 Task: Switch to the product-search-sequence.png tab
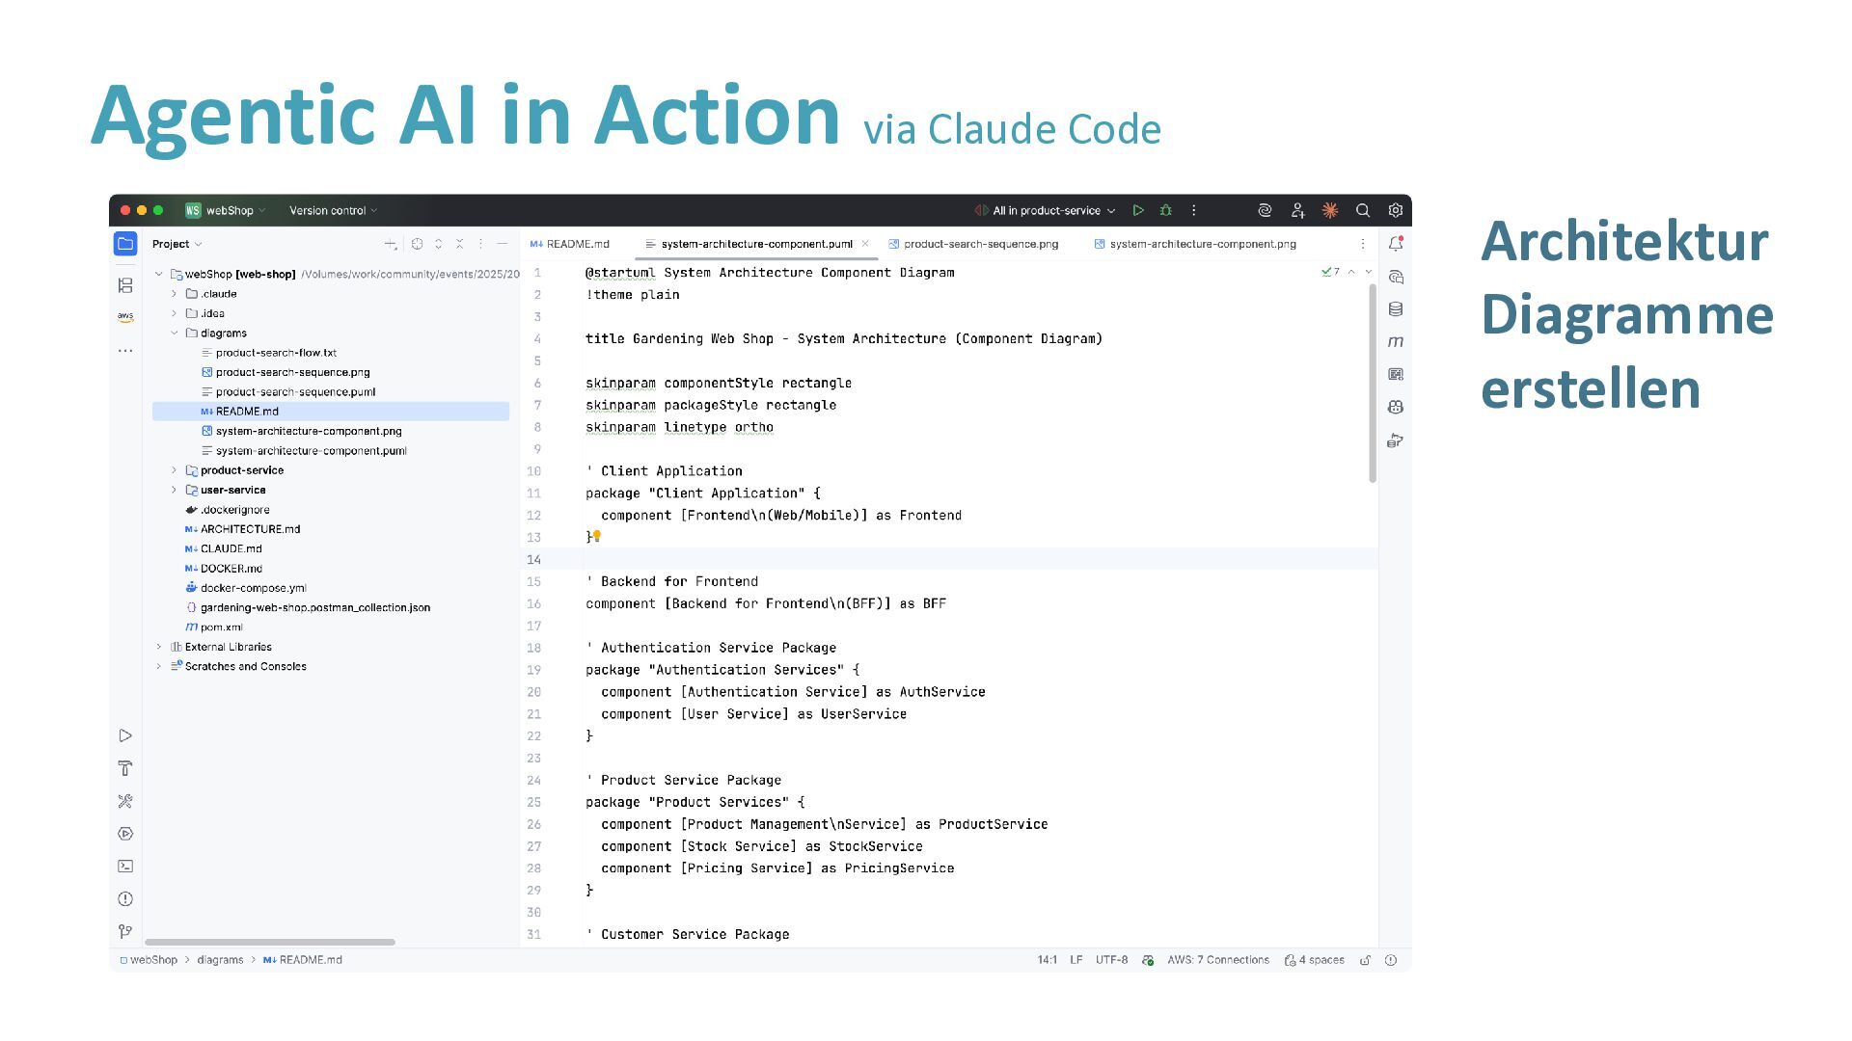980,244
